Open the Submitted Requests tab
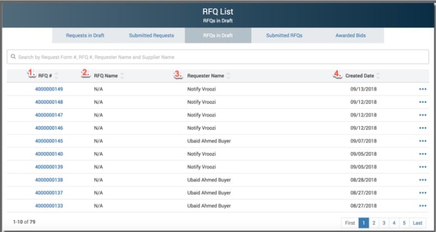This screenshot has width=436, height=232. tap(151, 35)
